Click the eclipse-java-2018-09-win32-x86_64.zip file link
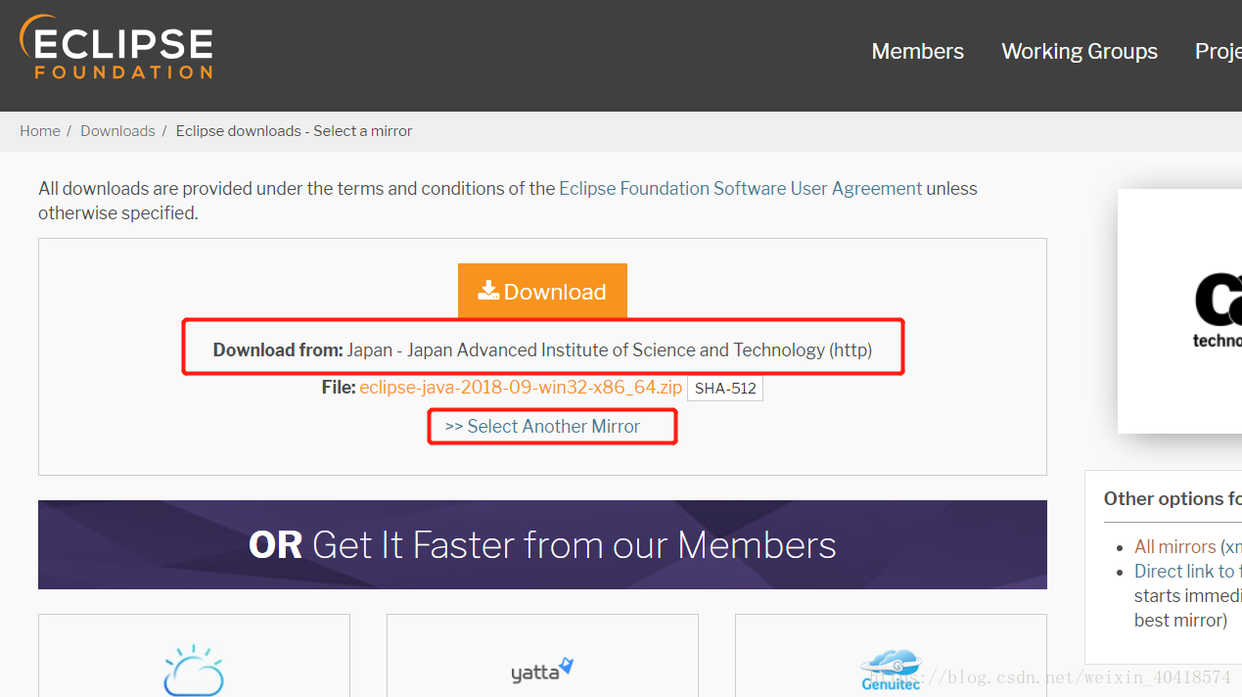 521,388
